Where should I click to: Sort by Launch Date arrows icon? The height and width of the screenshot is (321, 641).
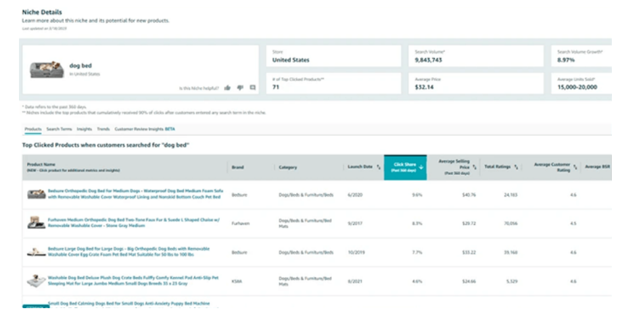click(x=379, y=167)
